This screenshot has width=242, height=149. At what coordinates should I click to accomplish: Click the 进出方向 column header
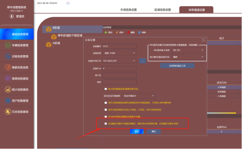click(222, 83)
